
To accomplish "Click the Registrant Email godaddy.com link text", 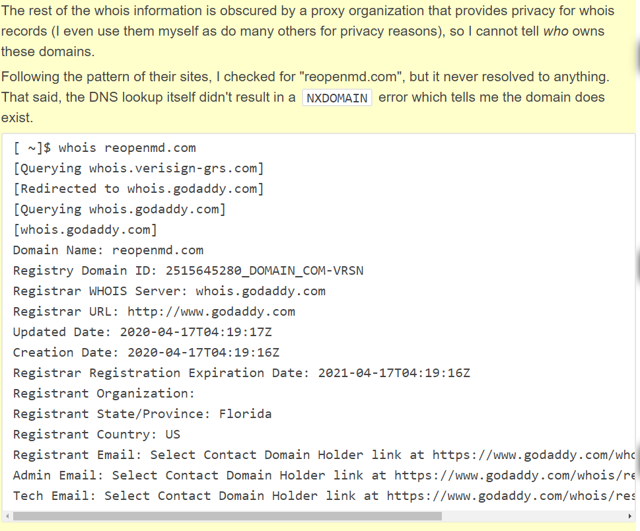I will (535, 454).
